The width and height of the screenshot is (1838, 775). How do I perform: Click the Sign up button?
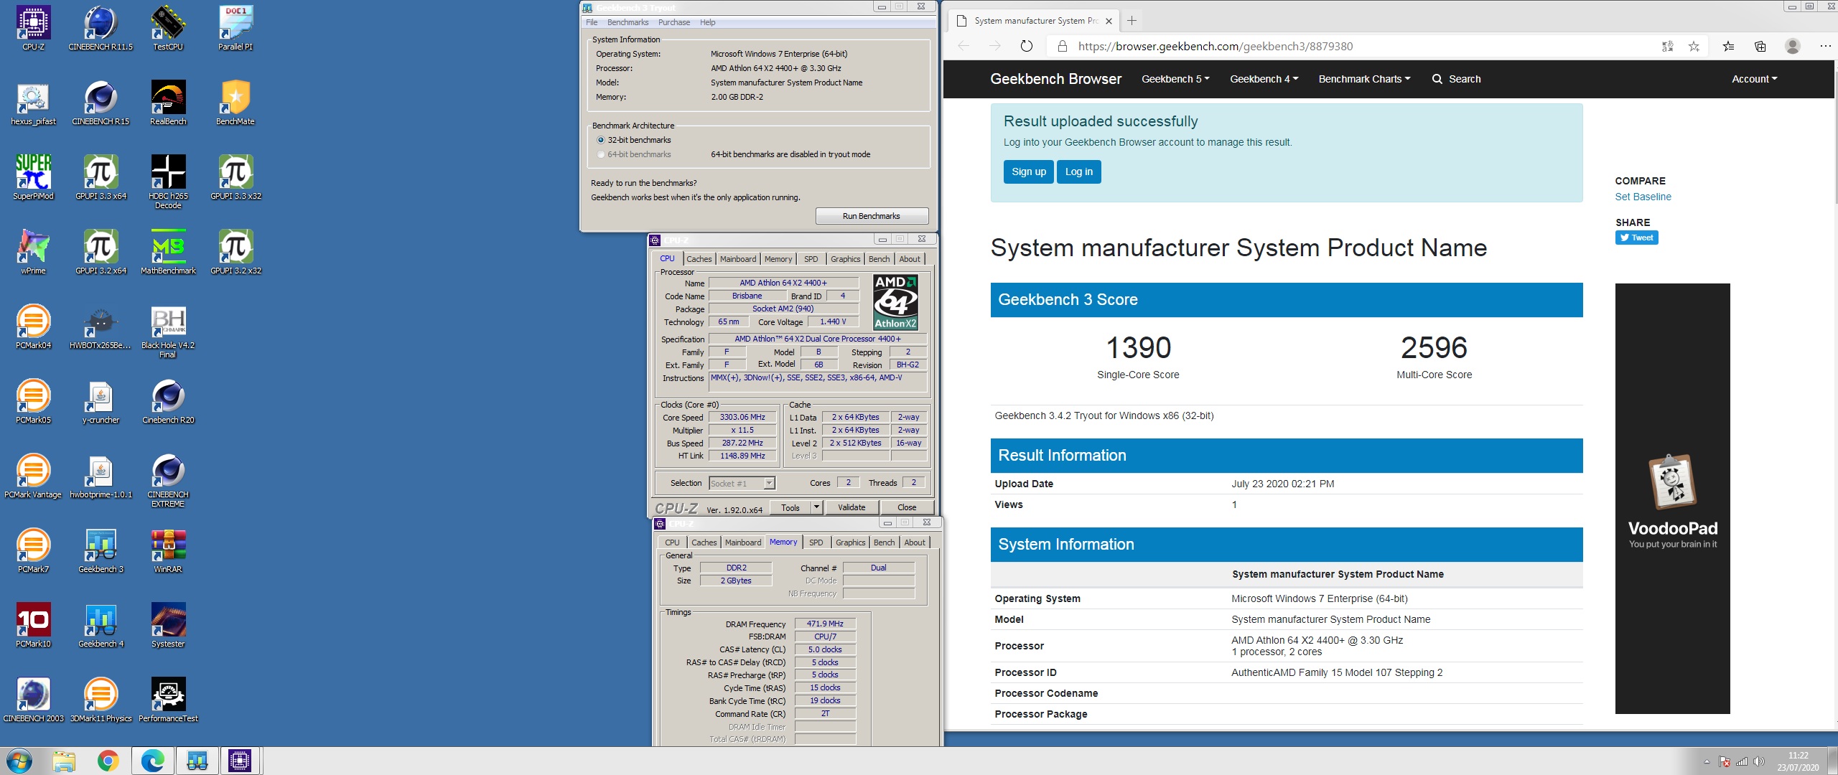1028,172
